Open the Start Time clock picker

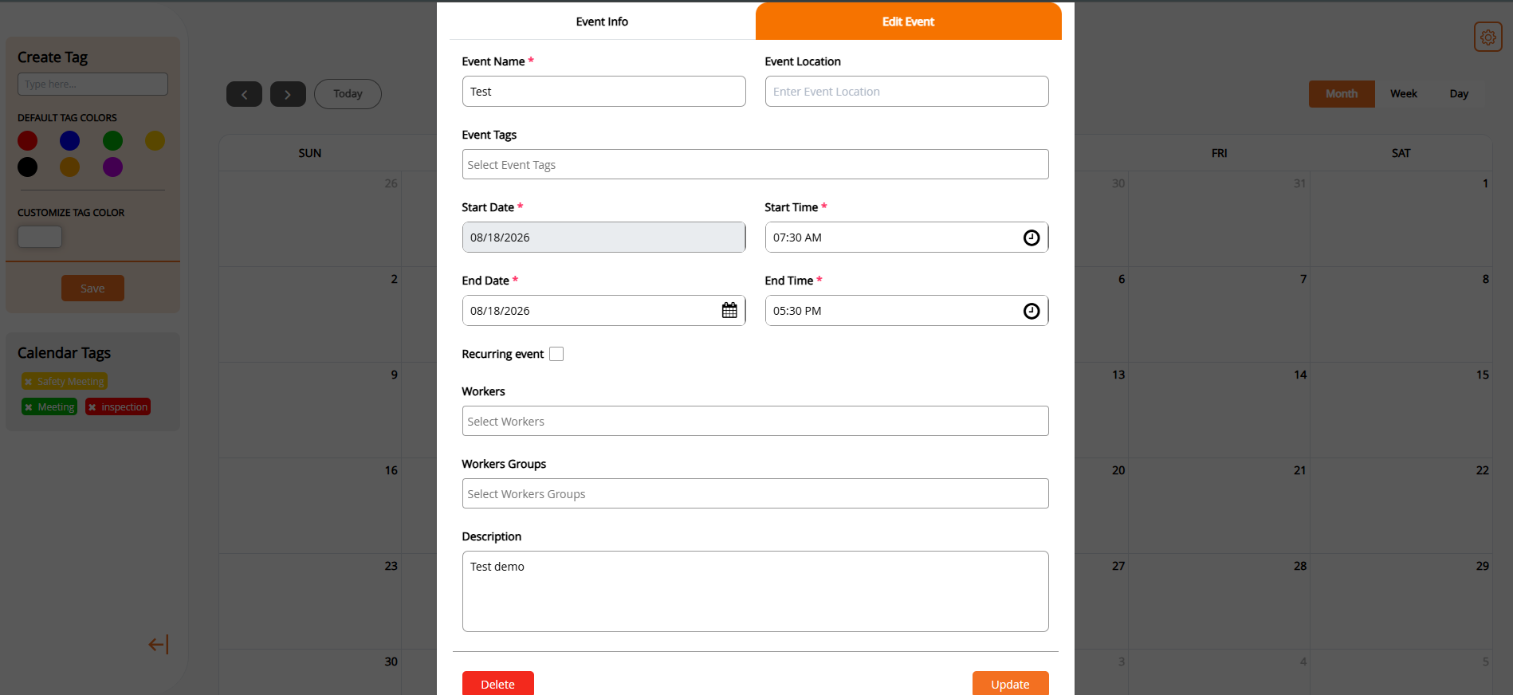click(1031, 238)
